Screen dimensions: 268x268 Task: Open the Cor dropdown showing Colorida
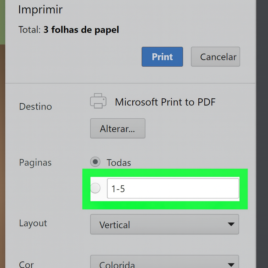(164, 264)
